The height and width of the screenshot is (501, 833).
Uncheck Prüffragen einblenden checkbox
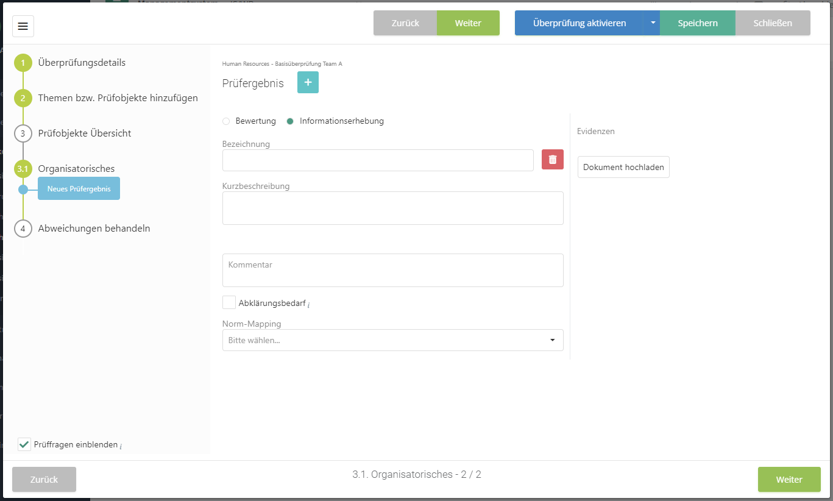24,445
